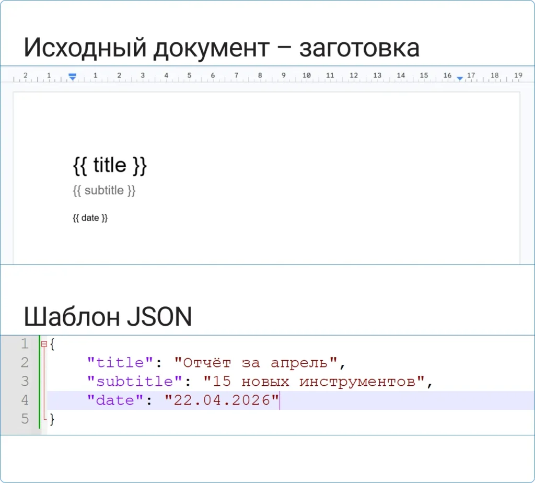The height and width of the screenshot is (483, 535).
Task: Click line number 1 in the gutter
Action: pyautogui.click(x=25, y=344)
